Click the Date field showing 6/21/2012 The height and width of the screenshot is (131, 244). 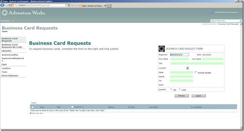[x=213, y=55]
